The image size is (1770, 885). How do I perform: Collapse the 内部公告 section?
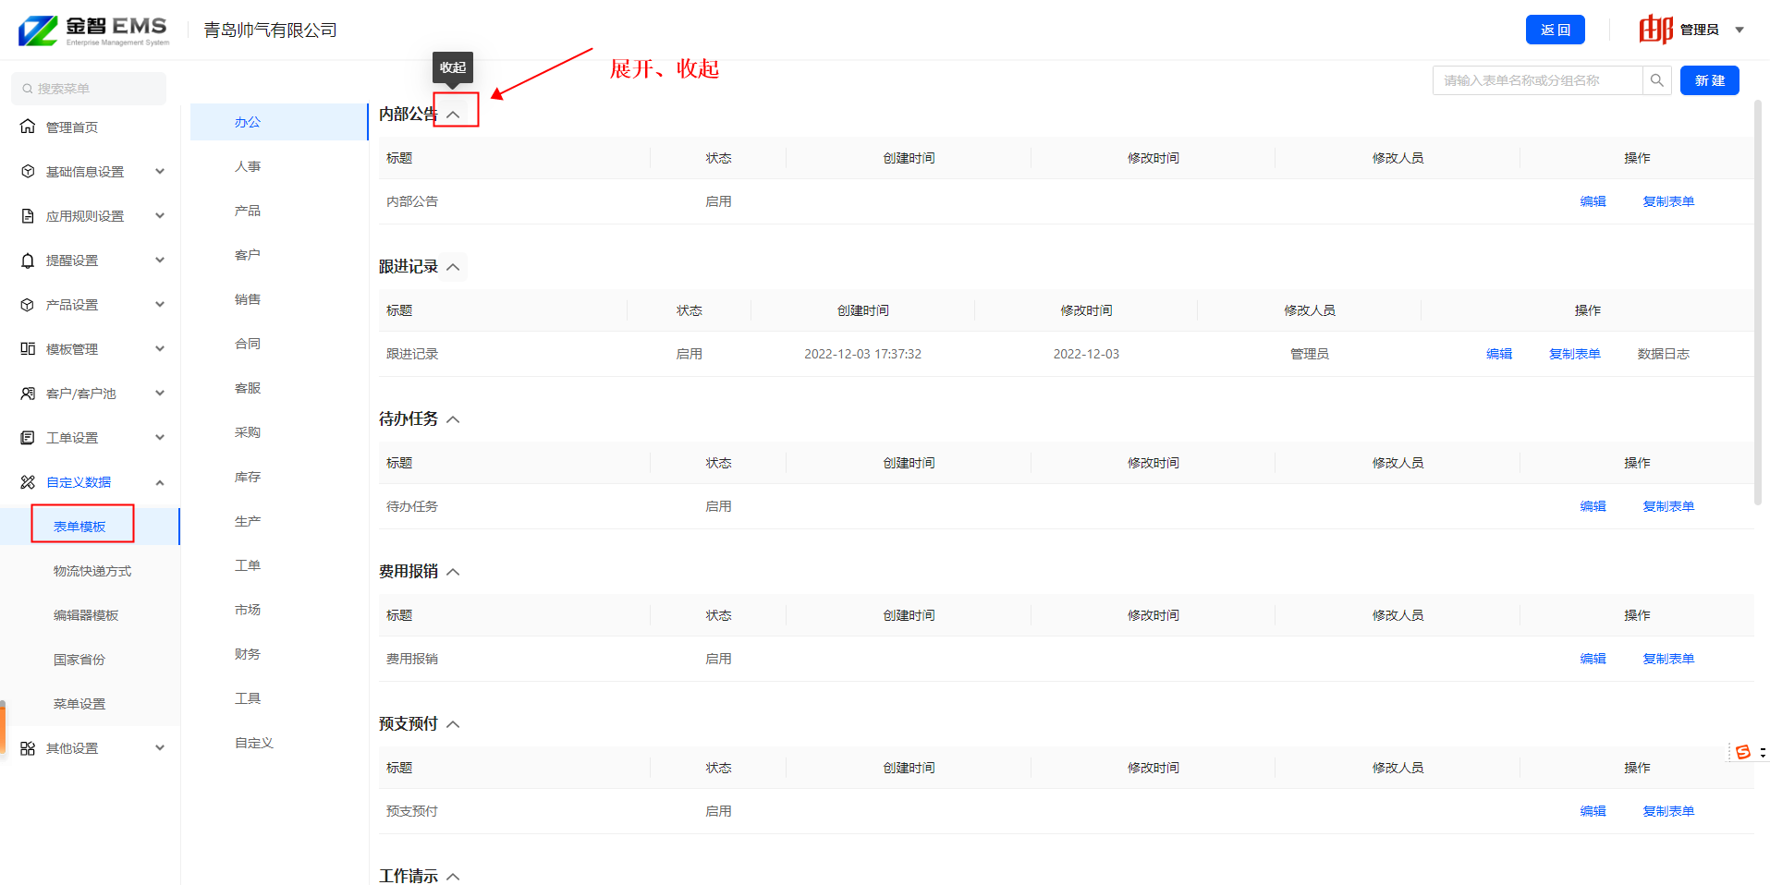click(x=453, y=115)
